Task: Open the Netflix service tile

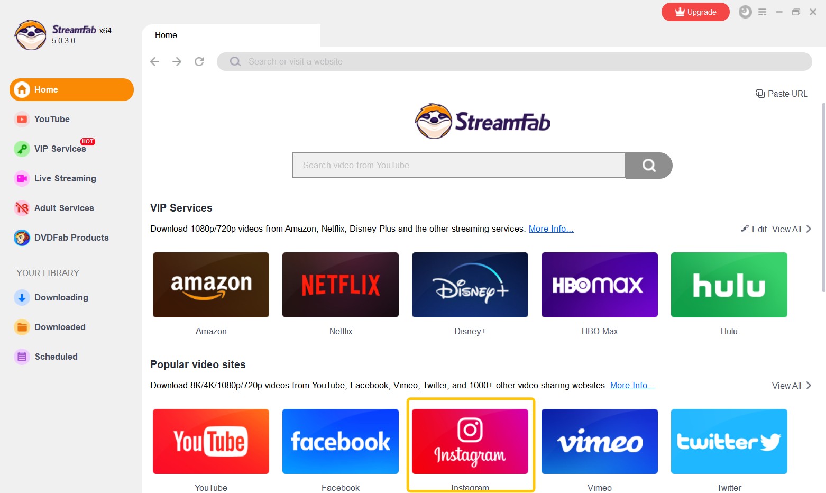Action: [341, 285]
